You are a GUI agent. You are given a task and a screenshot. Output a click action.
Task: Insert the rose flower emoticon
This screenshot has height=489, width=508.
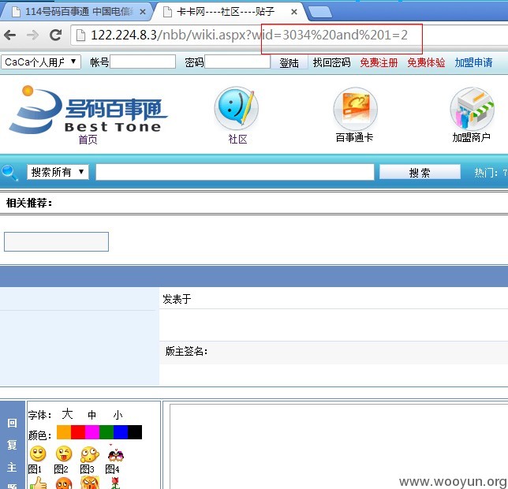click(115, 483)
